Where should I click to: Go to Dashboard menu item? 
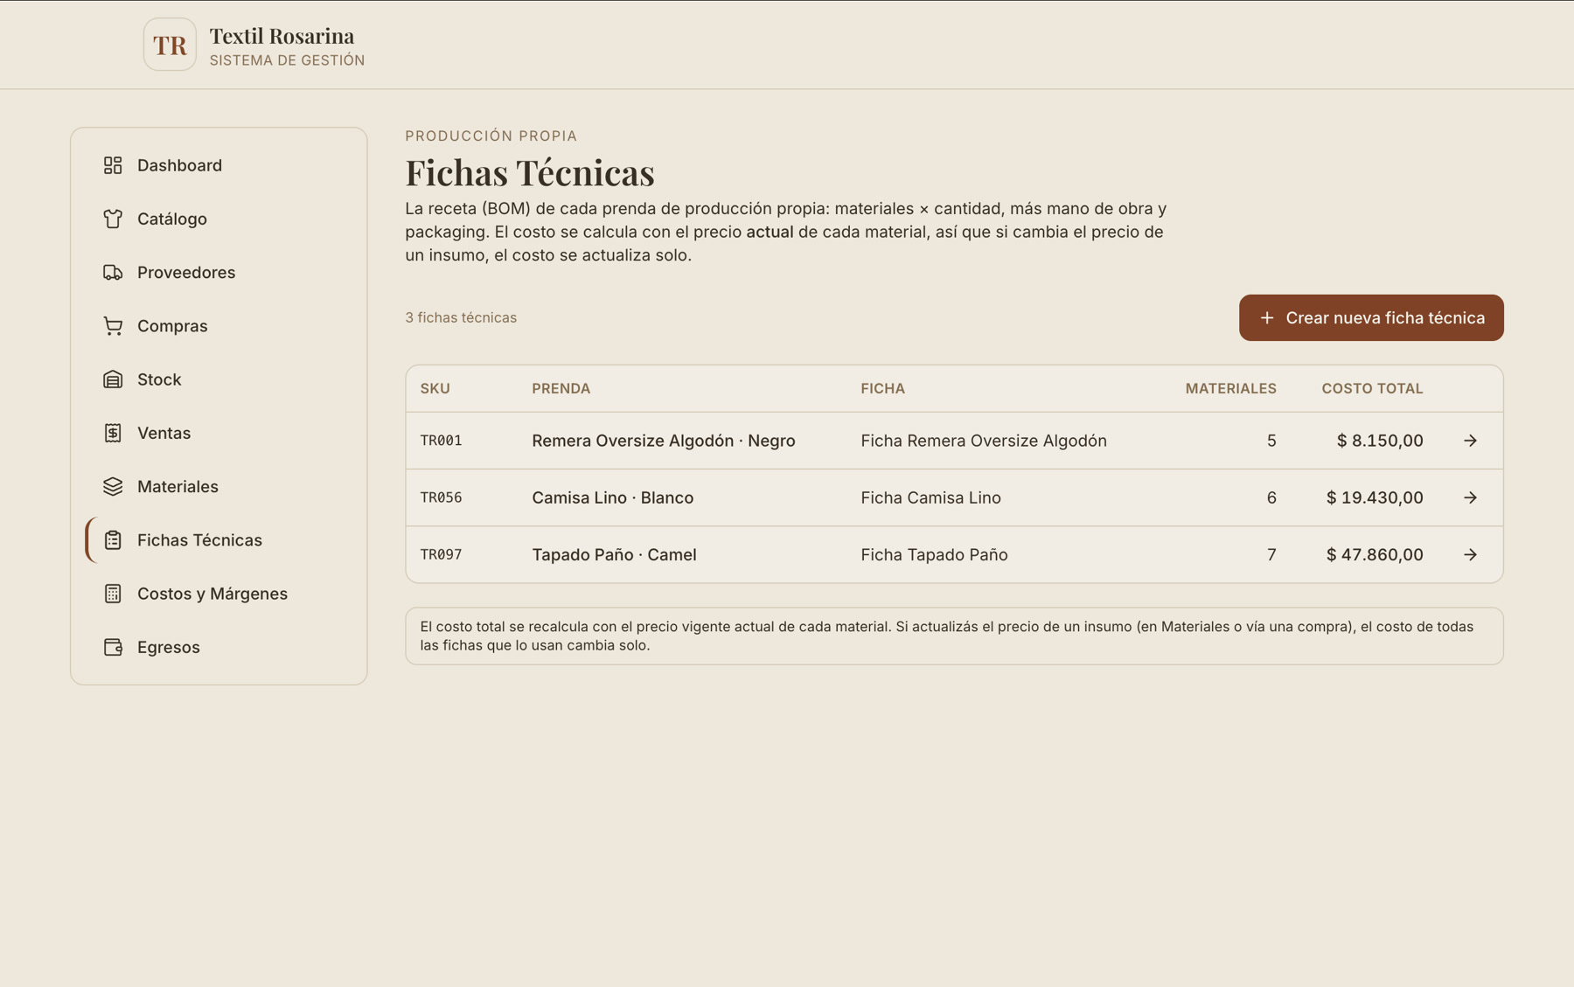coord(219,165)
